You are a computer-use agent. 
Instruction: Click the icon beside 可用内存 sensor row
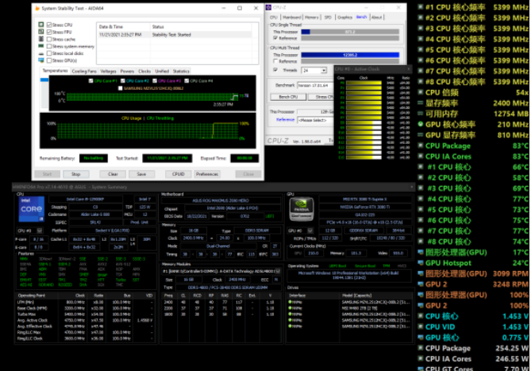pos(421,114)
